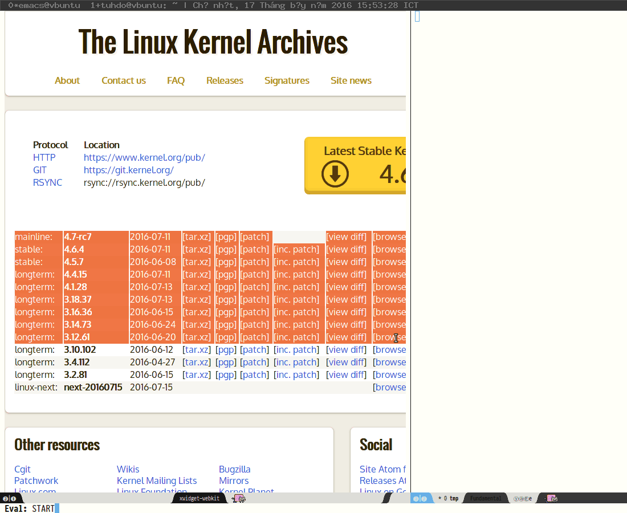
Task: Open the Releases navigation link
Action: (x=225, y=80)
